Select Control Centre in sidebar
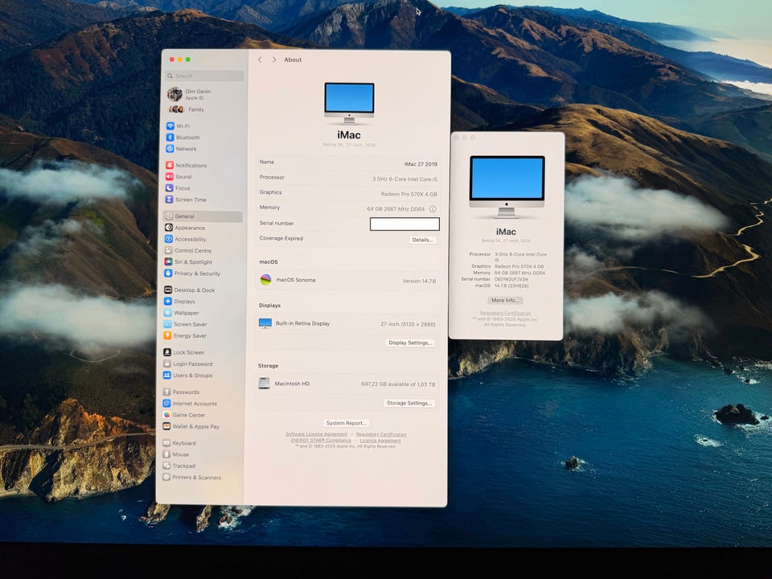Image resolution: width=772 pixels, height=579 pixels. pos(187,251)
